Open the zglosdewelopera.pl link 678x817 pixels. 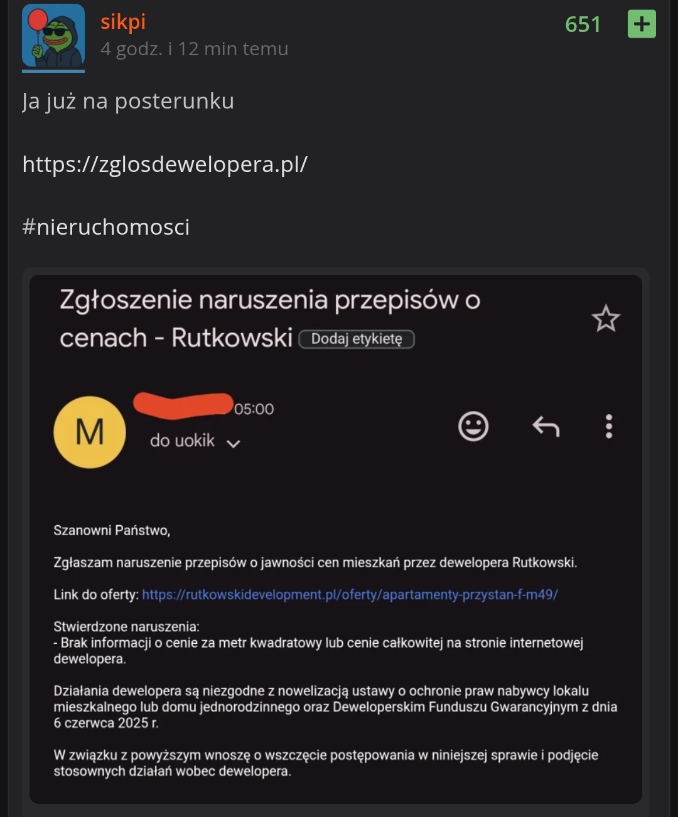coord(164,164)
